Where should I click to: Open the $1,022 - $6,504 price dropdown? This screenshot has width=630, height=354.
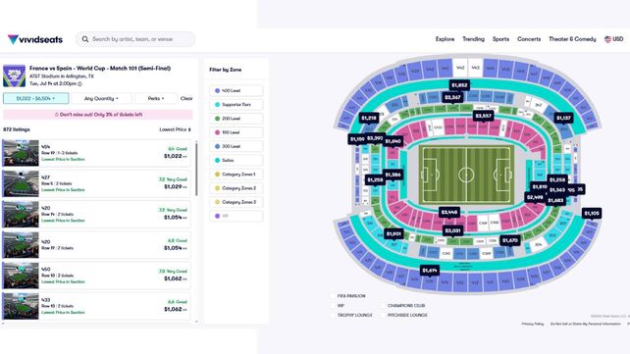point(35,98)
